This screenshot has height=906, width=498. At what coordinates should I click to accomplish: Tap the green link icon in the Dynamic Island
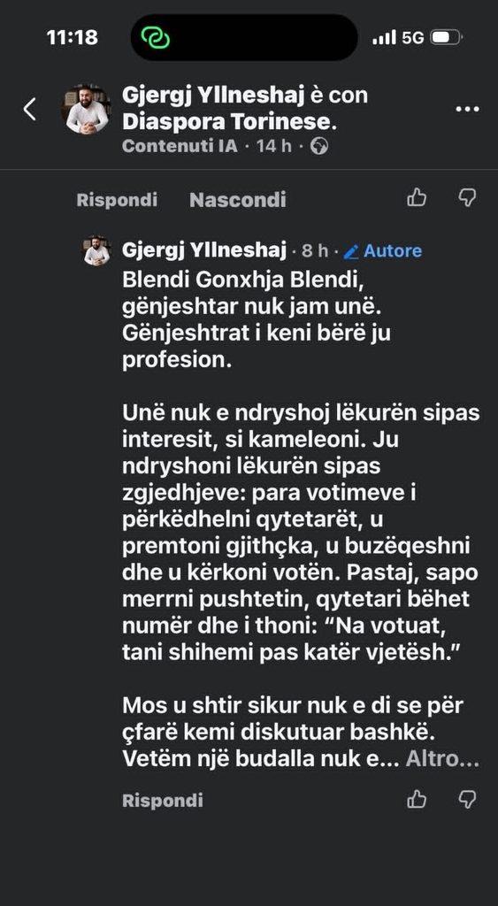(x=156, y=38)
